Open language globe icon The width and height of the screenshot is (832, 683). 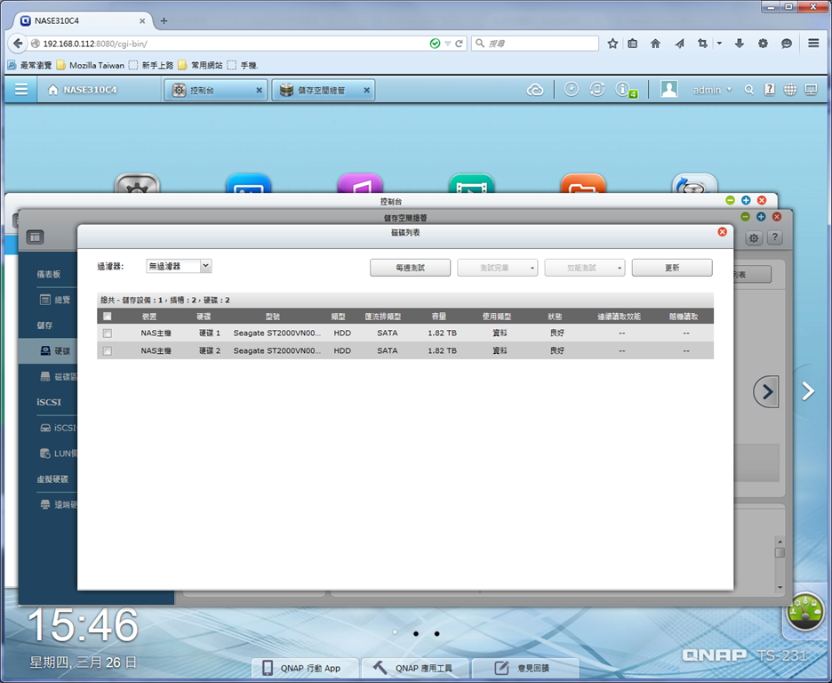coord(790,90)
